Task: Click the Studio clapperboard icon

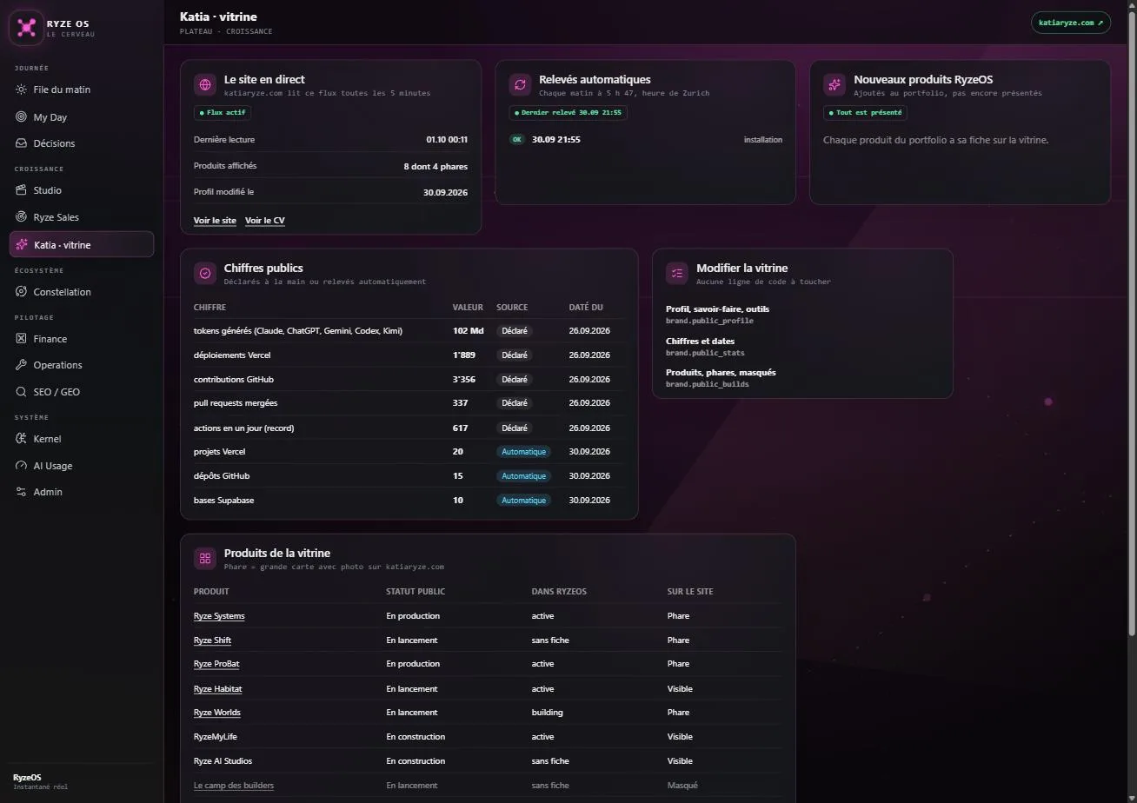Action: (22, 190)
